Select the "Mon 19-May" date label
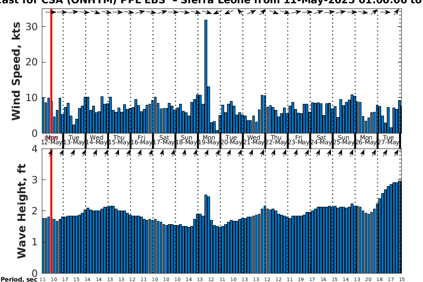The height and width of the screenshot is (282, 423). (x=209, y=140)
